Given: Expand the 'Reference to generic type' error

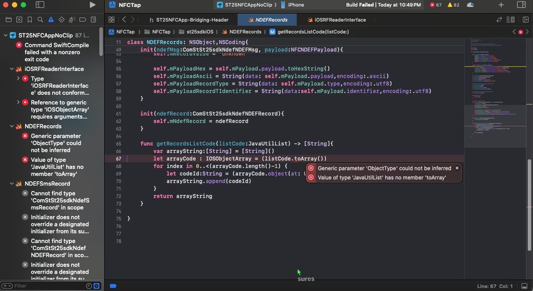Looking at the screenshot, I should click(x=18, y=102).
